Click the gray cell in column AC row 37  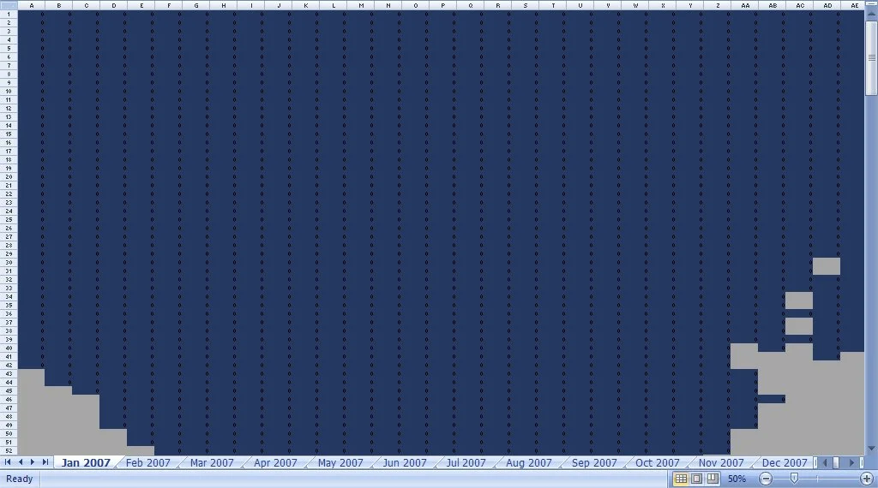click(799, 322)
